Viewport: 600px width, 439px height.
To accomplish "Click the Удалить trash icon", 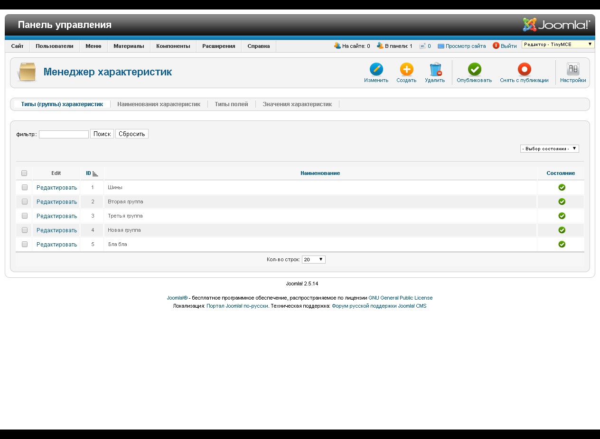I will [435, 69].
